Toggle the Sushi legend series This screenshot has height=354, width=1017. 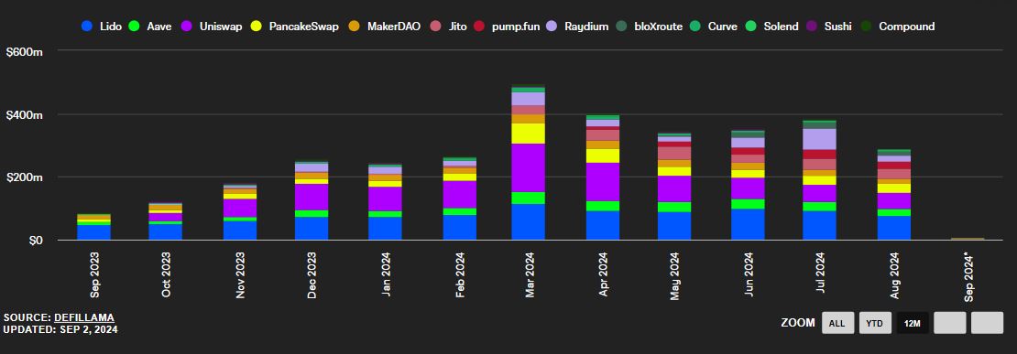(829, 27)
